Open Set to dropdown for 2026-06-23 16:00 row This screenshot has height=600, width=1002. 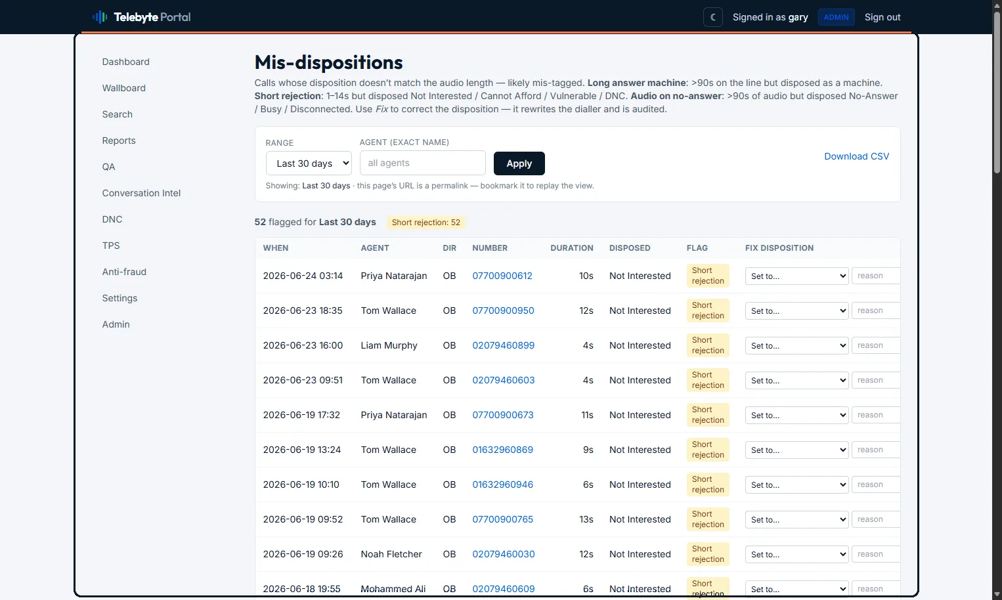point(796,345)
